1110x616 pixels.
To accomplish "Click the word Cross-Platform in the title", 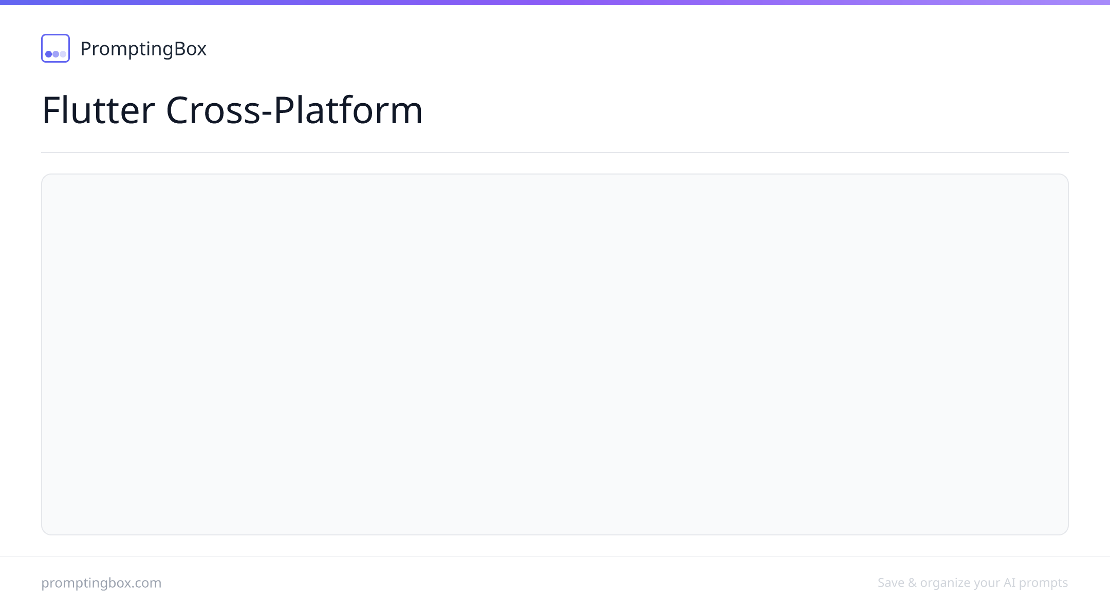I will point(294,110).
